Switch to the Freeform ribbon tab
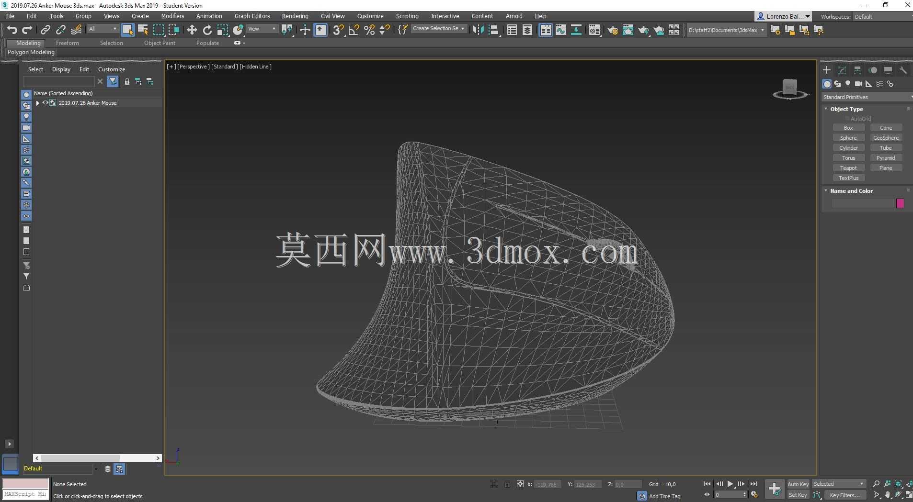The width and height of the screenshot is (913, 502). 67,43
